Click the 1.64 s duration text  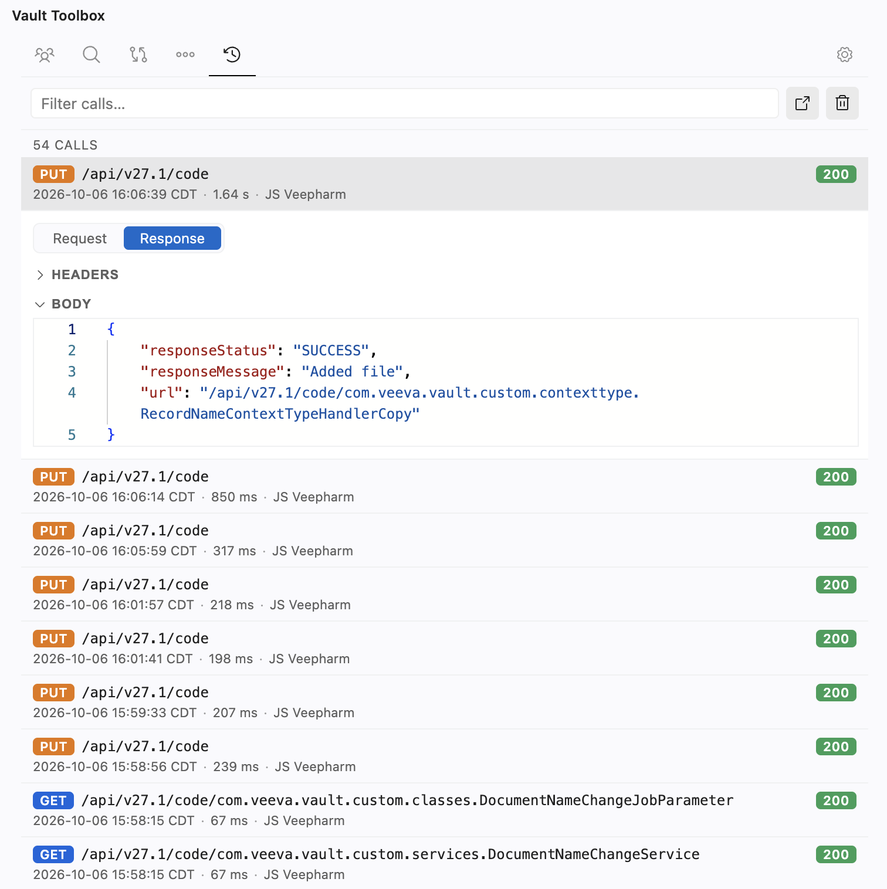pyautogui.click(x=231, y=195)
